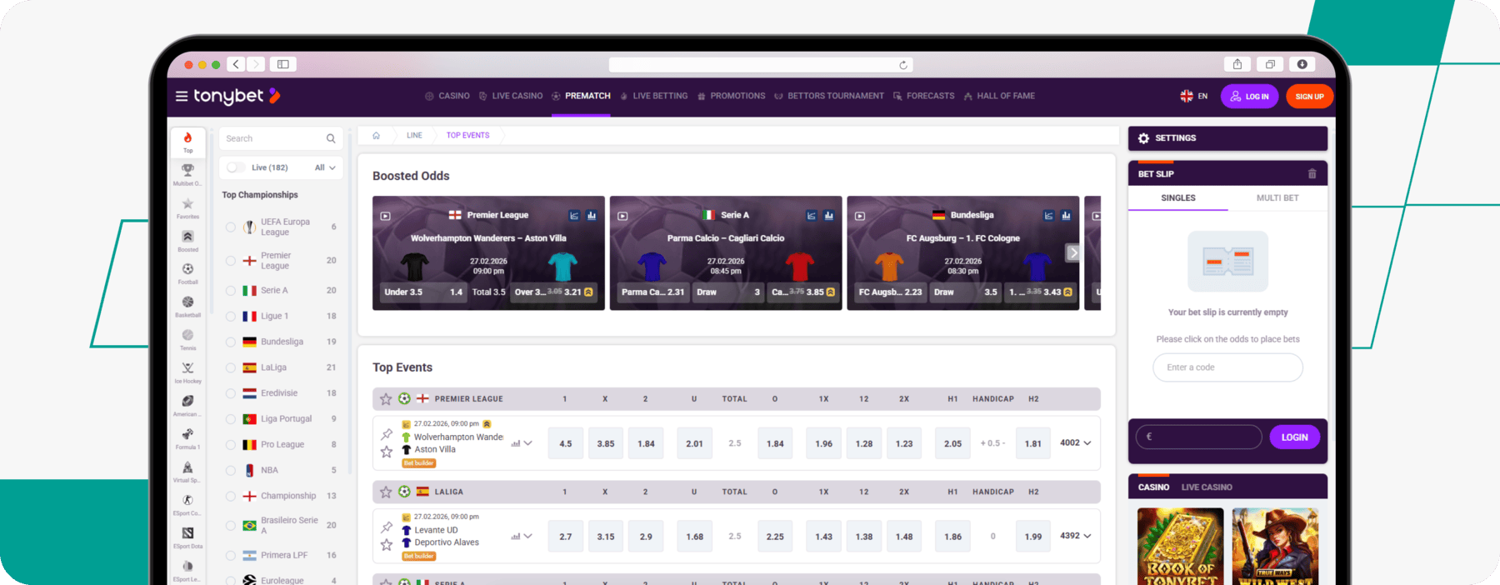The image size is (1500, 585).
Task: Expand 4392 markets for Levante UD match
Action: [1076, 536]
